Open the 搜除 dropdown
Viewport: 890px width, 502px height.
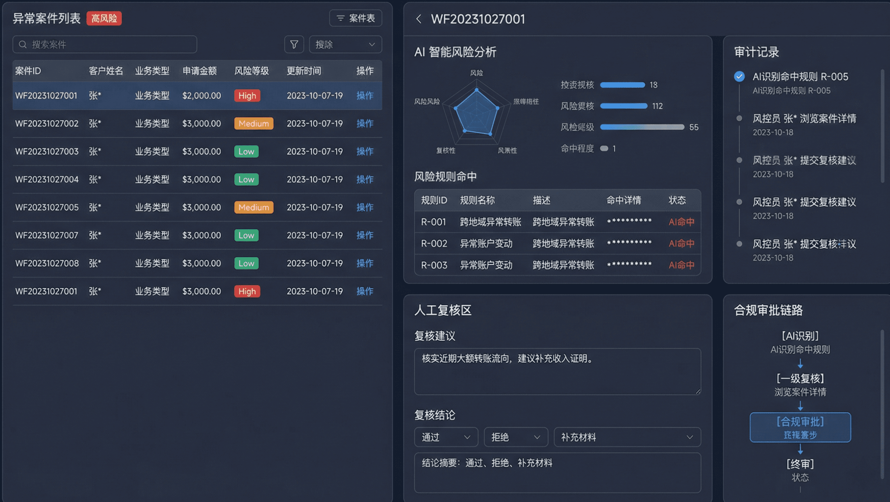(x=345, y=44)
